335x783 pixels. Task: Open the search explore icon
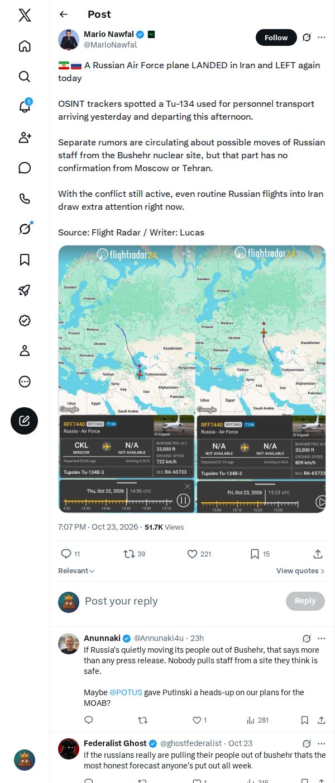pos(25,77)
